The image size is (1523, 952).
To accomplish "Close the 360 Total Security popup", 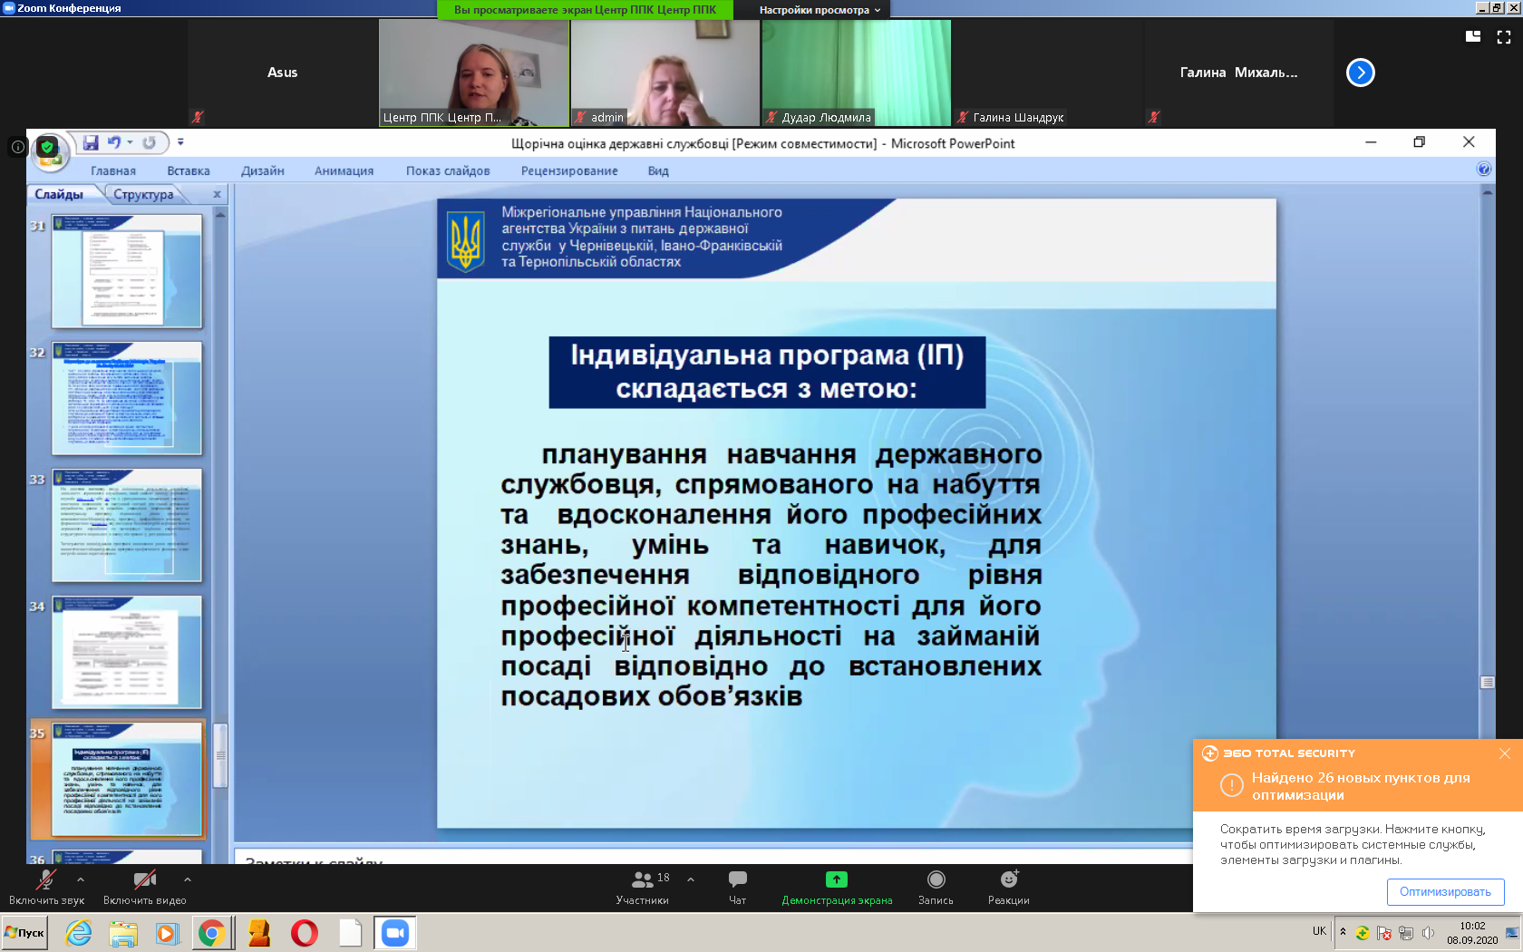I will point(1505,753).
